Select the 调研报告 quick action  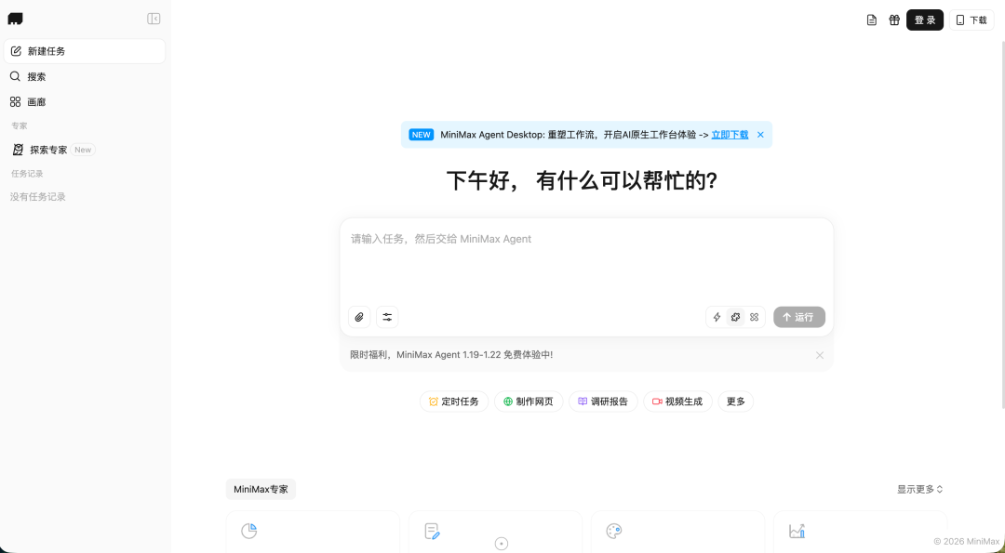pyautogui.click(x=603, y=401)
